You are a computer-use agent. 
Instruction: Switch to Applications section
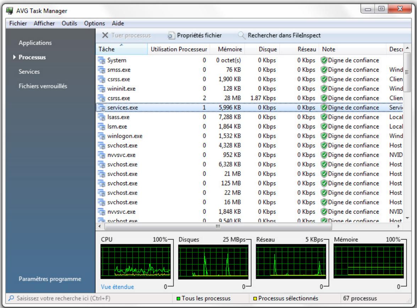[35, 43]
